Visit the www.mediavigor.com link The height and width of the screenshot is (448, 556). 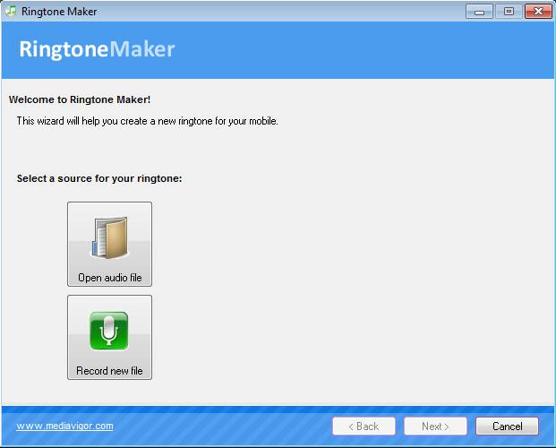[64, 426]
